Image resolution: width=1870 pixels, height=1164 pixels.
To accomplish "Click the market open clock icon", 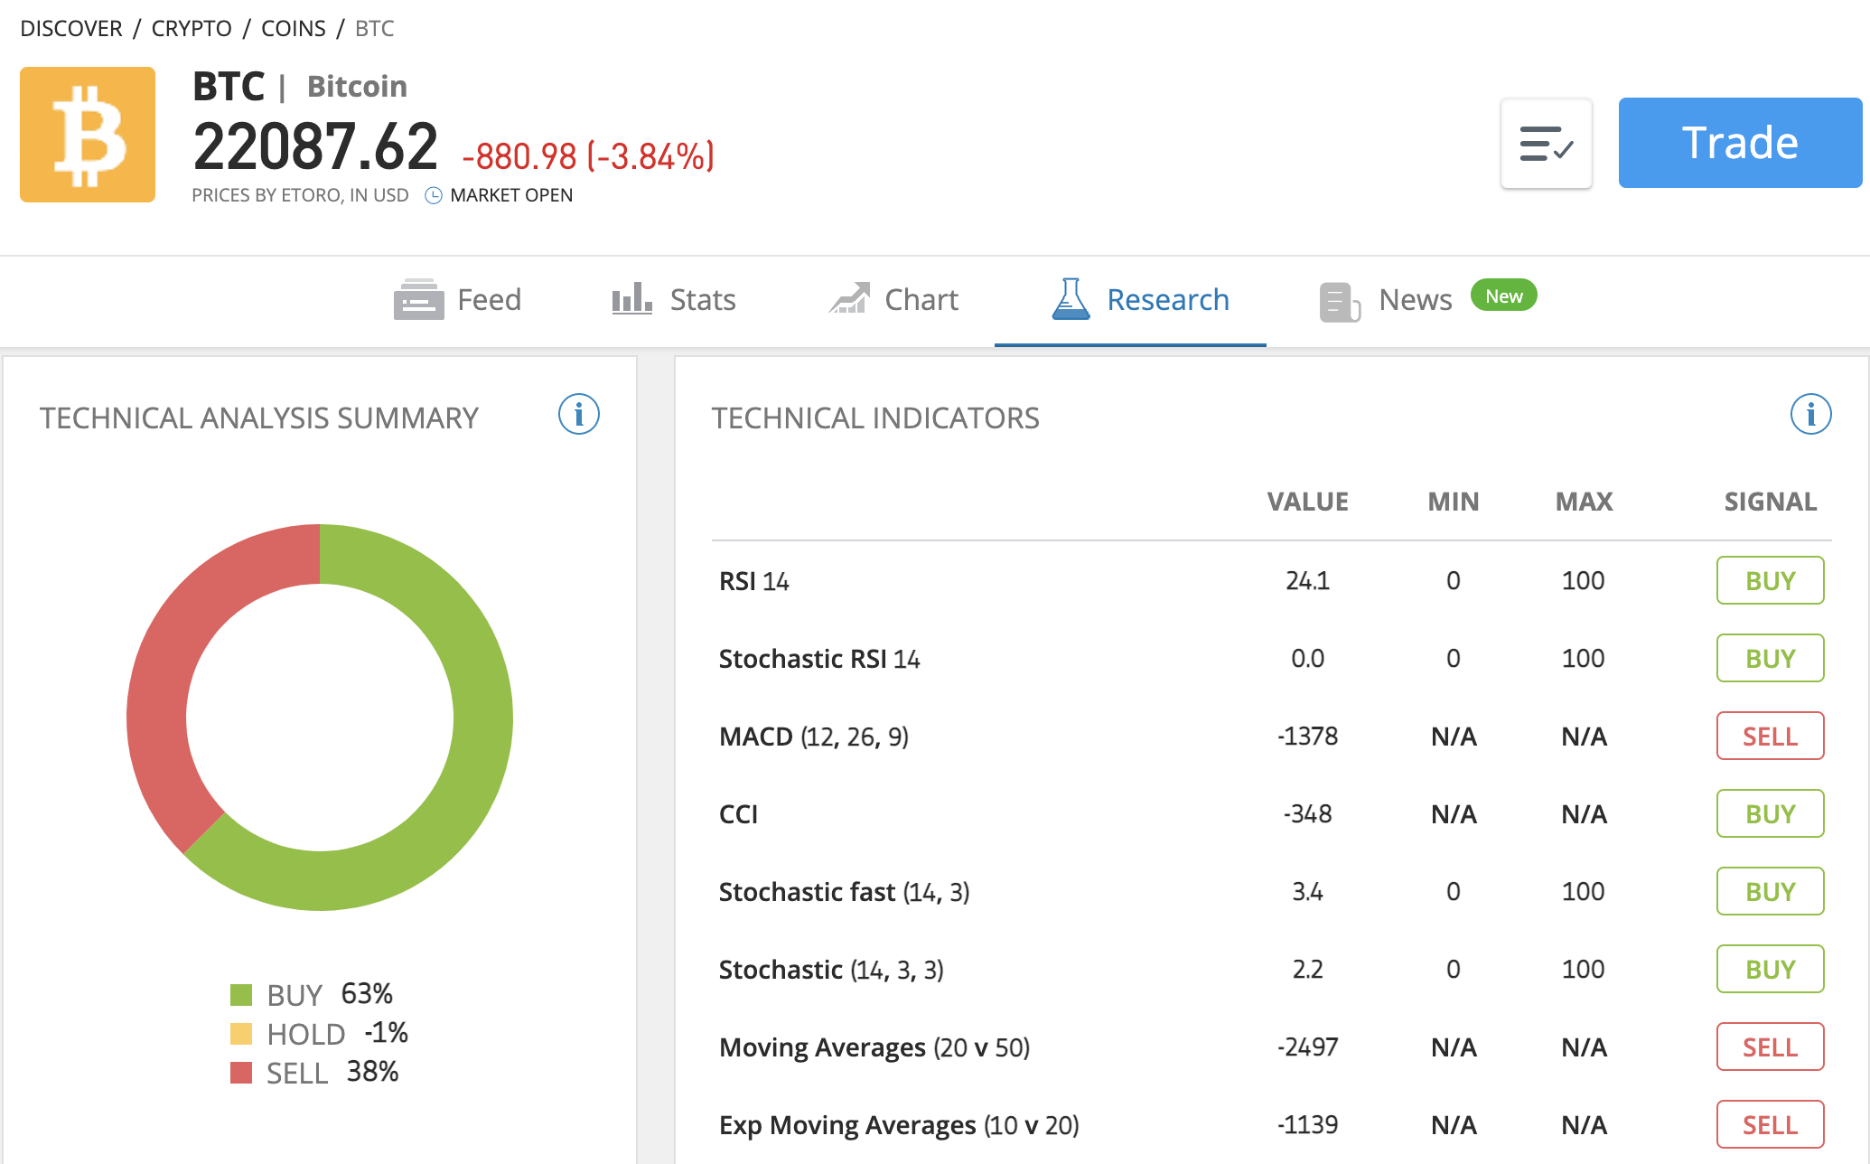I will pos(434,195).
